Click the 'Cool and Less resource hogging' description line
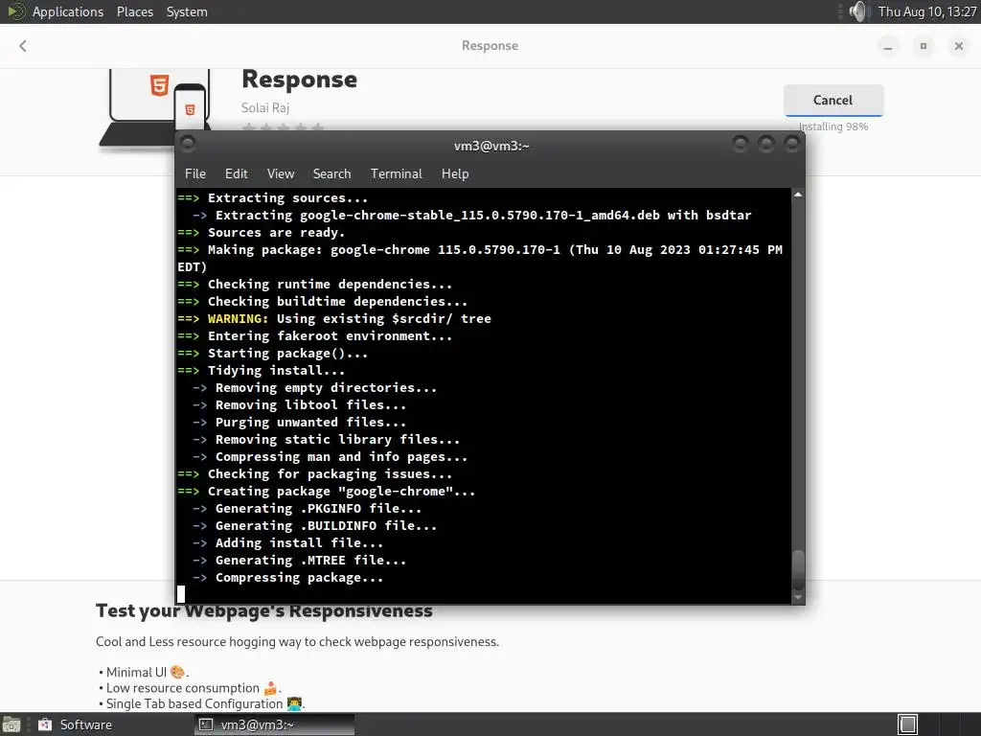 297,641
